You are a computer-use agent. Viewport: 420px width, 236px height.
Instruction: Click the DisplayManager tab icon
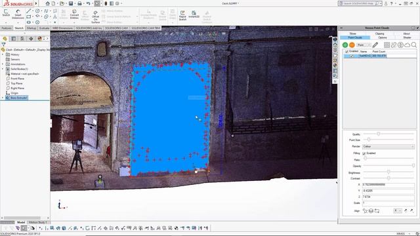(39, 39)
